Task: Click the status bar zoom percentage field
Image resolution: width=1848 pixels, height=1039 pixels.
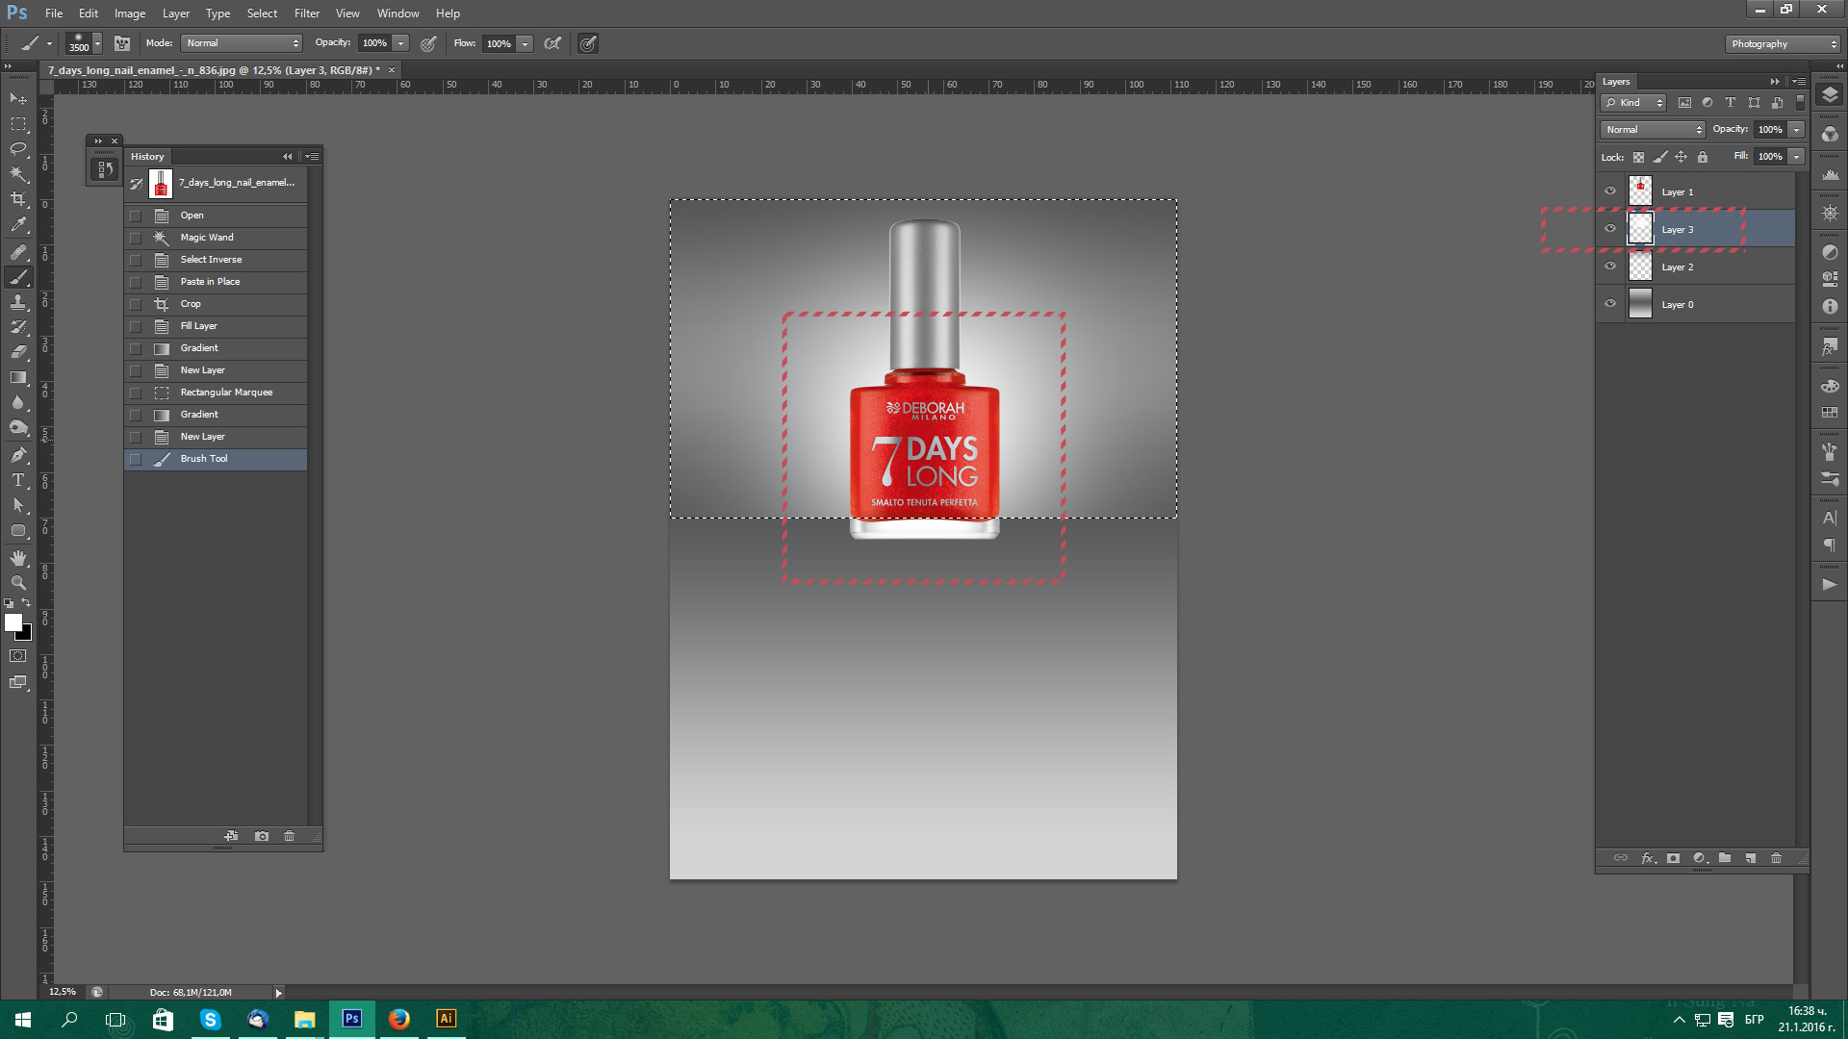Action: (x=63, y=992)
